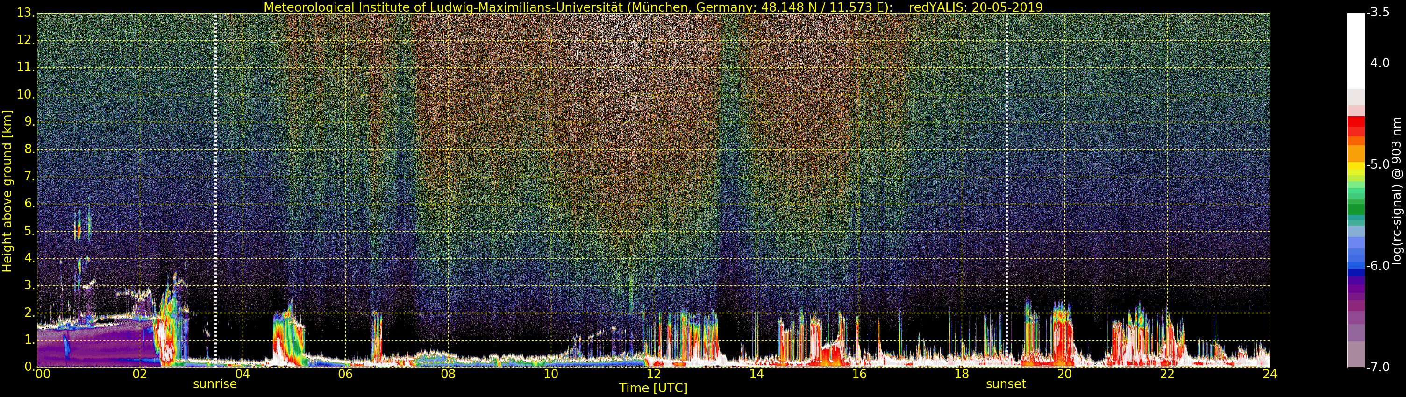Click the white dotted sunrise marker line
This screenshot has height=397, width=1406.
[x=215, y=191]
